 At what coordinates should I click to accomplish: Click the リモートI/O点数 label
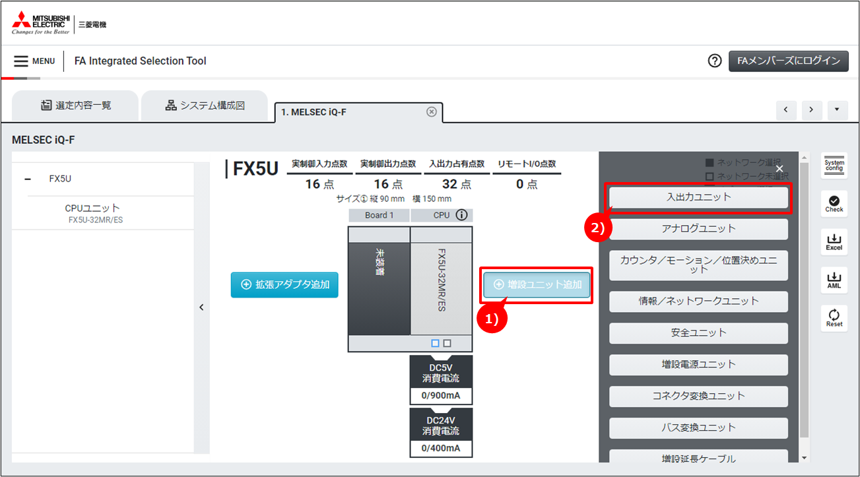[x=527, y=164]
